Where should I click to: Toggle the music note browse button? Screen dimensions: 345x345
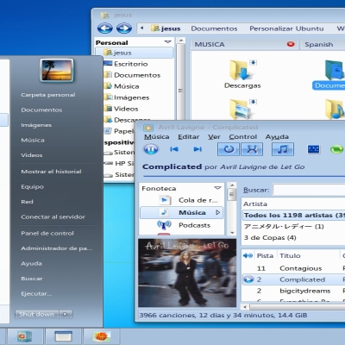click(x=283, y=149)
